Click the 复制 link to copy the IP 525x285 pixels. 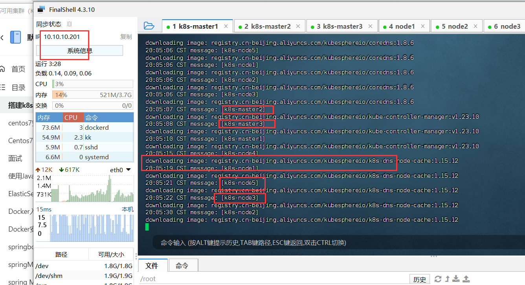[x=126, y=37]
